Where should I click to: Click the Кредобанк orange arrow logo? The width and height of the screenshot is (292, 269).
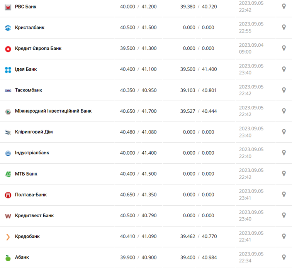tap(8, 237)
